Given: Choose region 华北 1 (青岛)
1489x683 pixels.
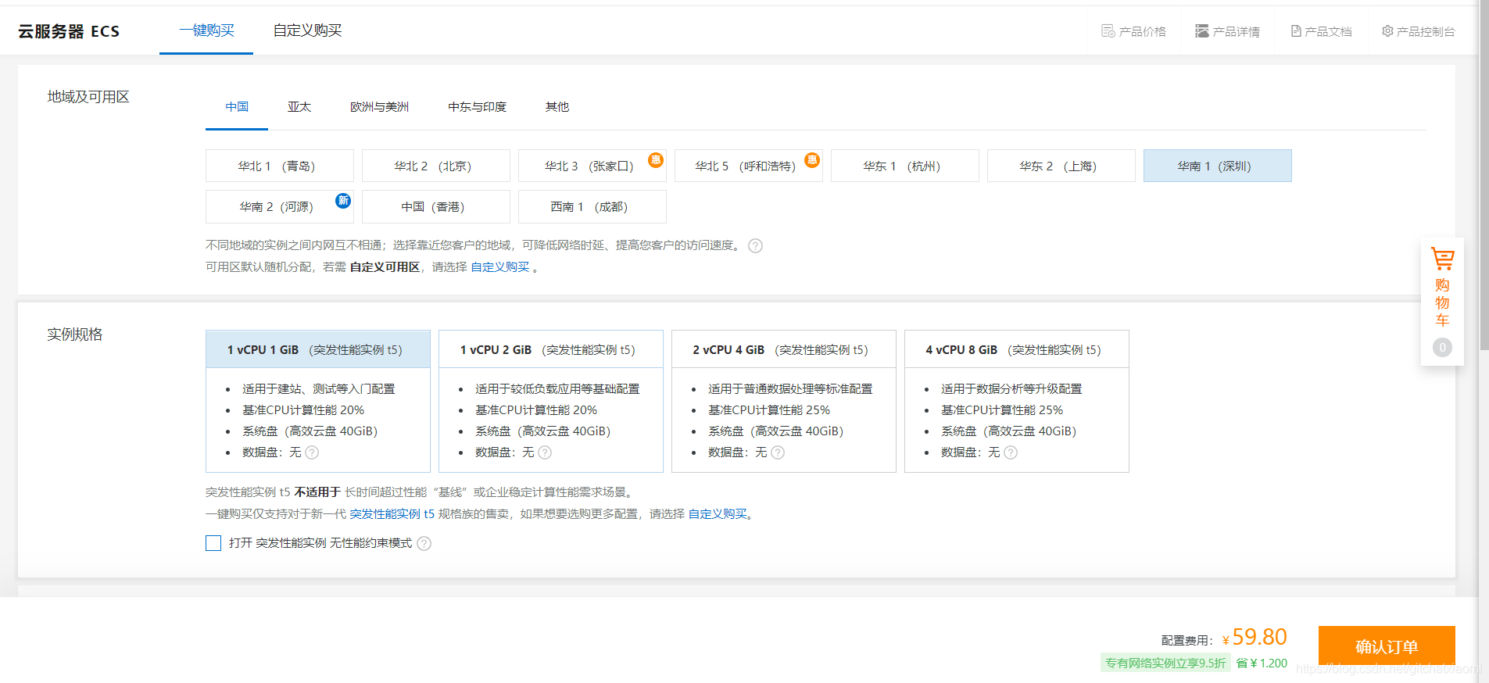Looking at the screenshot, I should [x=280, y=166].
